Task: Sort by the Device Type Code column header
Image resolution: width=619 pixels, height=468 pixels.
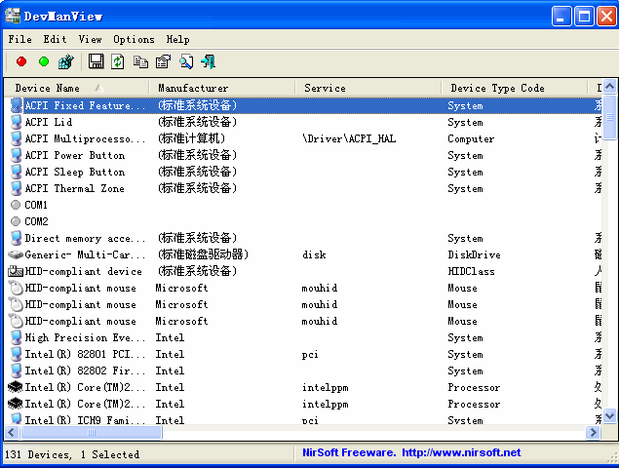Action: tap(515, 88)
